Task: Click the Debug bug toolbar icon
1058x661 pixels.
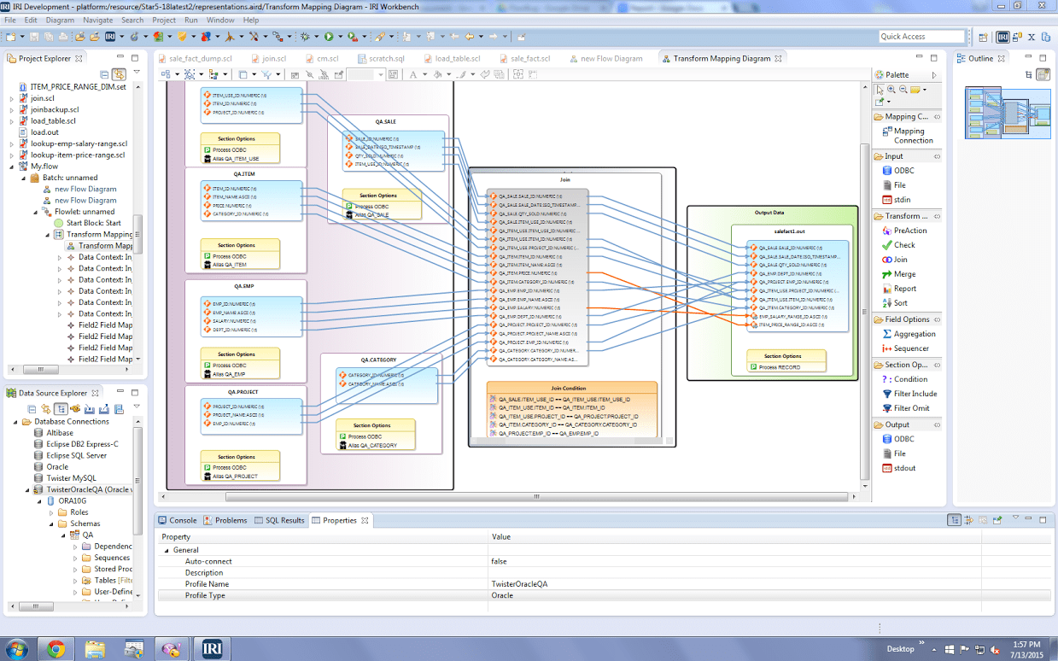Action: 304,37
